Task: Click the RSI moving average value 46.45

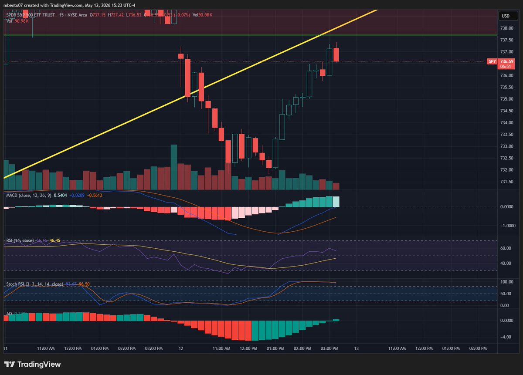Action: click(x=55, y=240)
